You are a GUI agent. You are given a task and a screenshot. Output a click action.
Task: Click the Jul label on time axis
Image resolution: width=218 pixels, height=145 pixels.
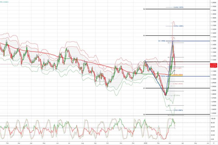[69, 143]
